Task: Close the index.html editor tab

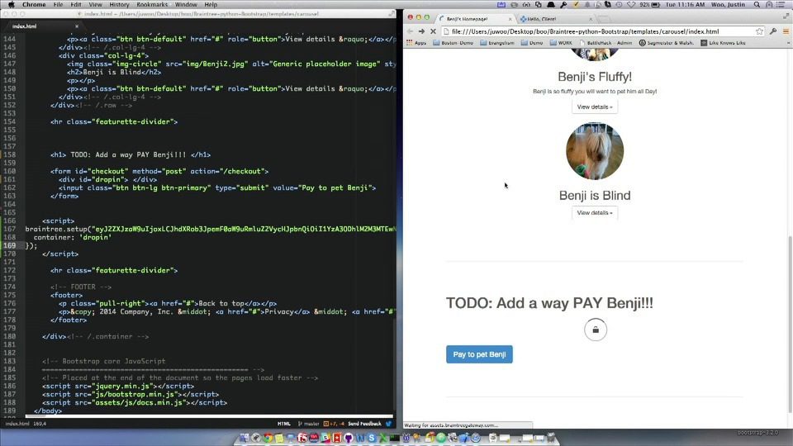Action: point(77,26)
